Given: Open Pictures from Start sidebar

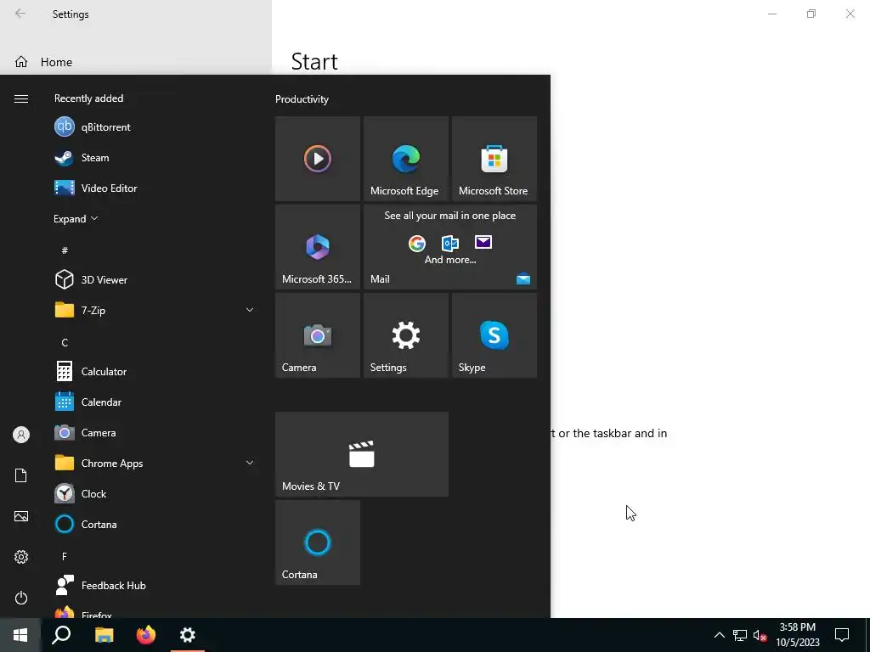Looking at the screenshot, I should click(21, 516).
